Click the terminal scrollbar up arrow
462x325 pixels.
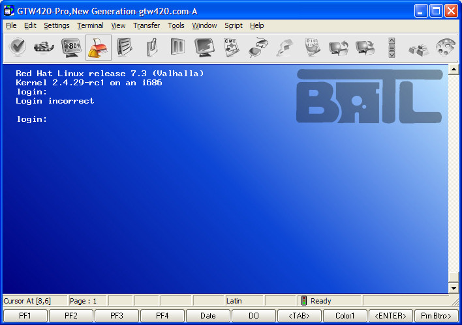coord(454,69)
